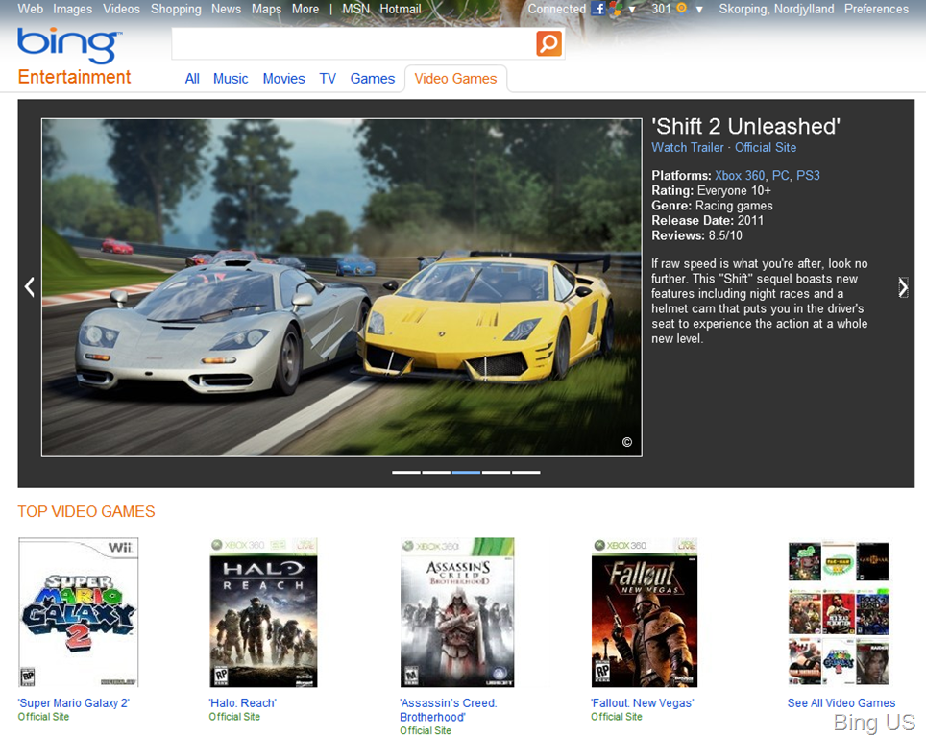Select the Video Games tab
Screen dimensions: 926x738
click(455, 79)
